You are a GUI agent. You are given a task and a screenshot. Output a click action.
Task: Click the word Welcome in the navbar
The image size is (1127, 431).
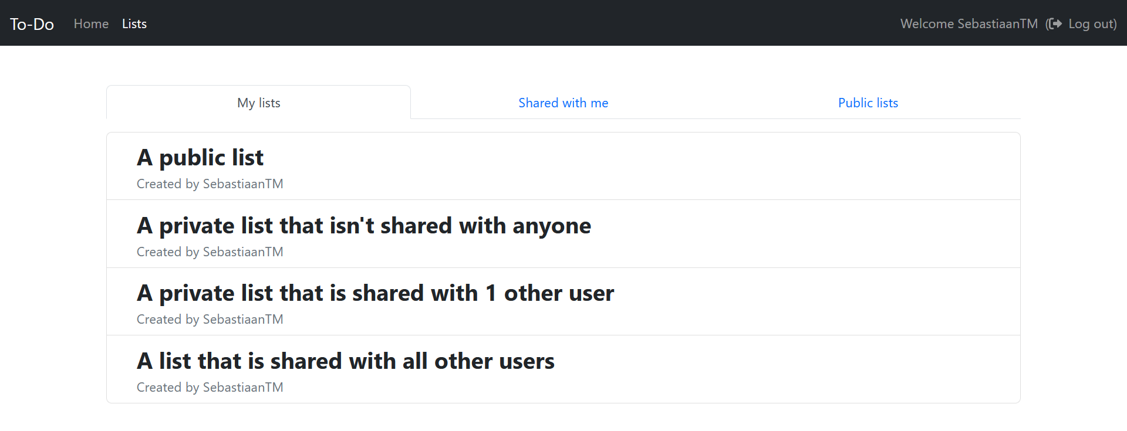927,24
